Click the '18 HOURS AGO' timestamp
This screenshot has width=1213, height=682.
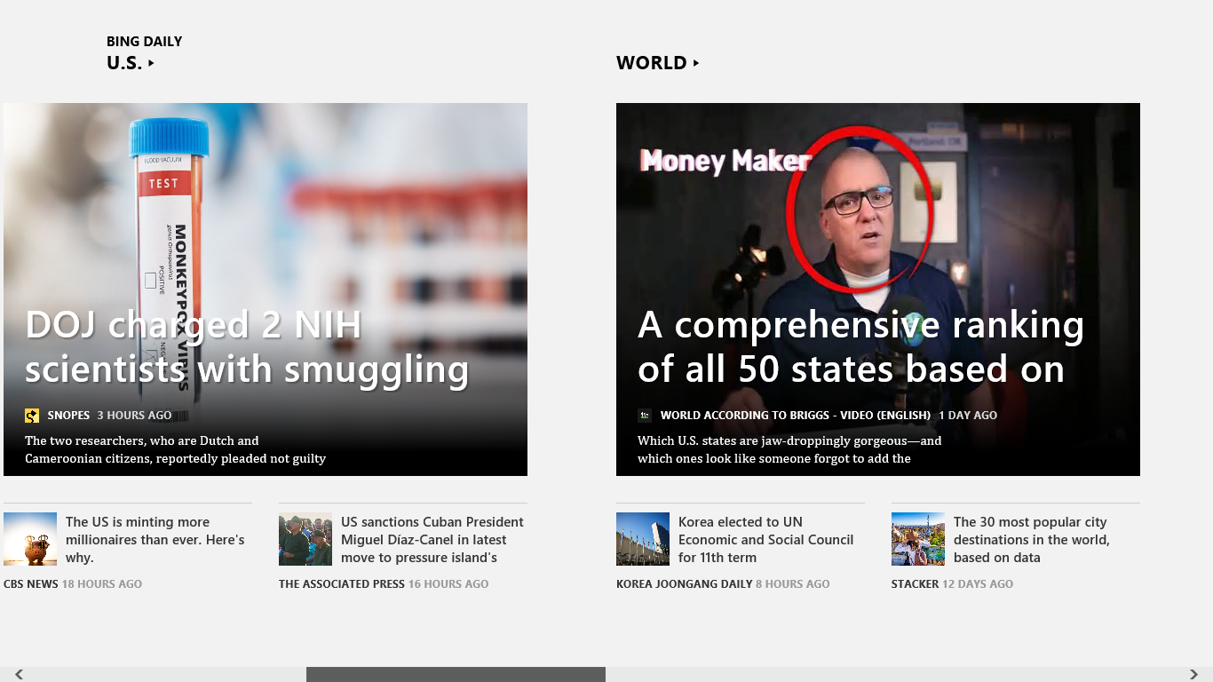pos(102,584)
